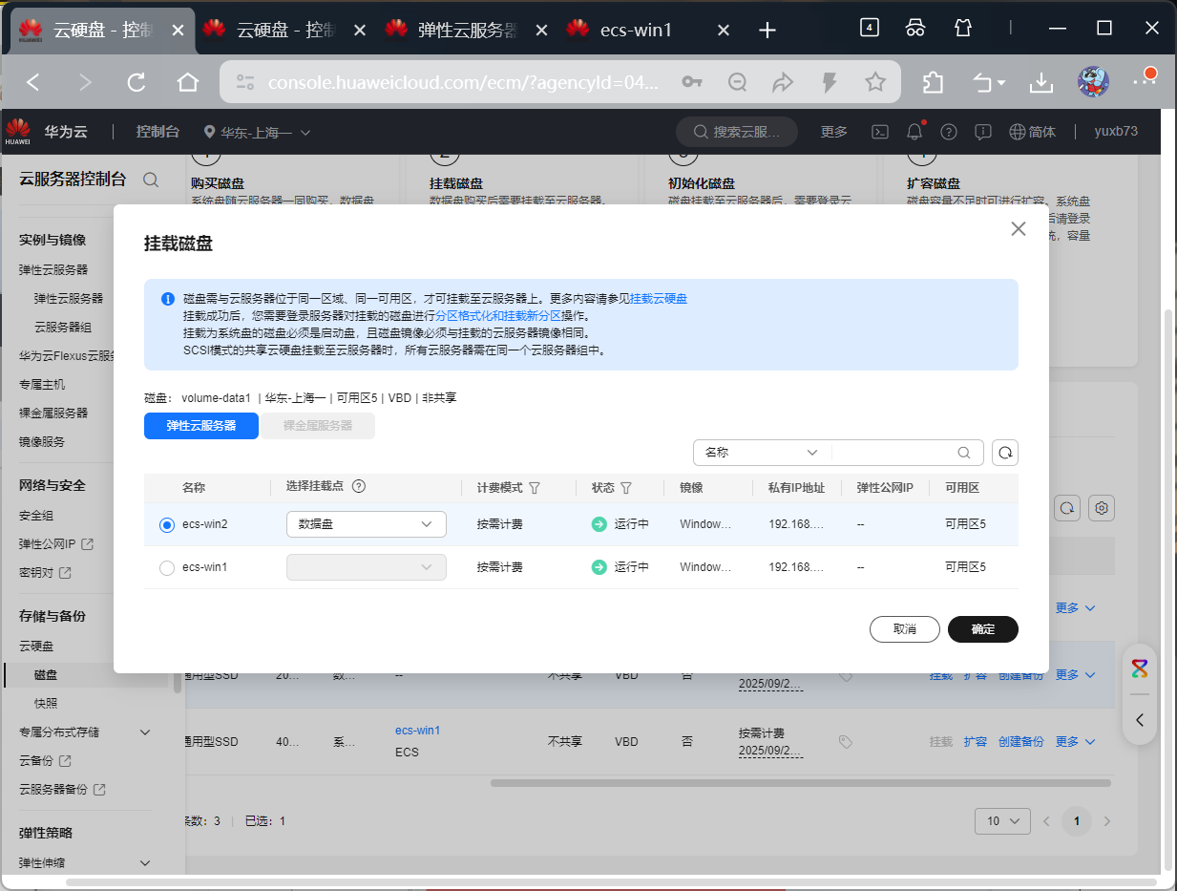Close the 挂载磁盘 dialog

click(x=1019, y=229)
